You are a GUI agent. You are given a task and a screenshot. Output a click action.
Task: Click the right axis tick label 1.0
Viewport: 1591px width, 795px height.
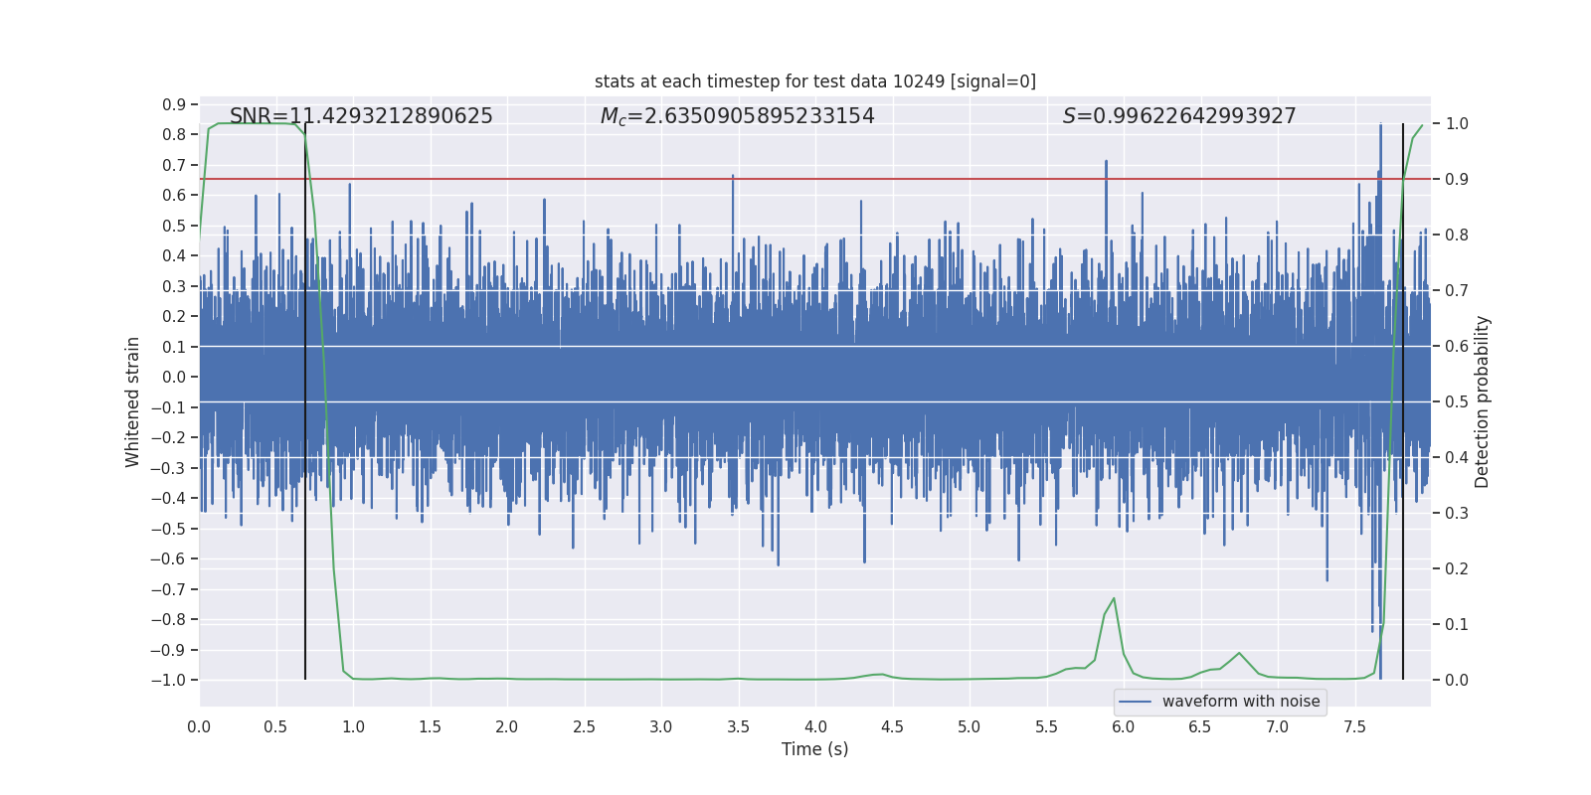[x=1457, y=123]
